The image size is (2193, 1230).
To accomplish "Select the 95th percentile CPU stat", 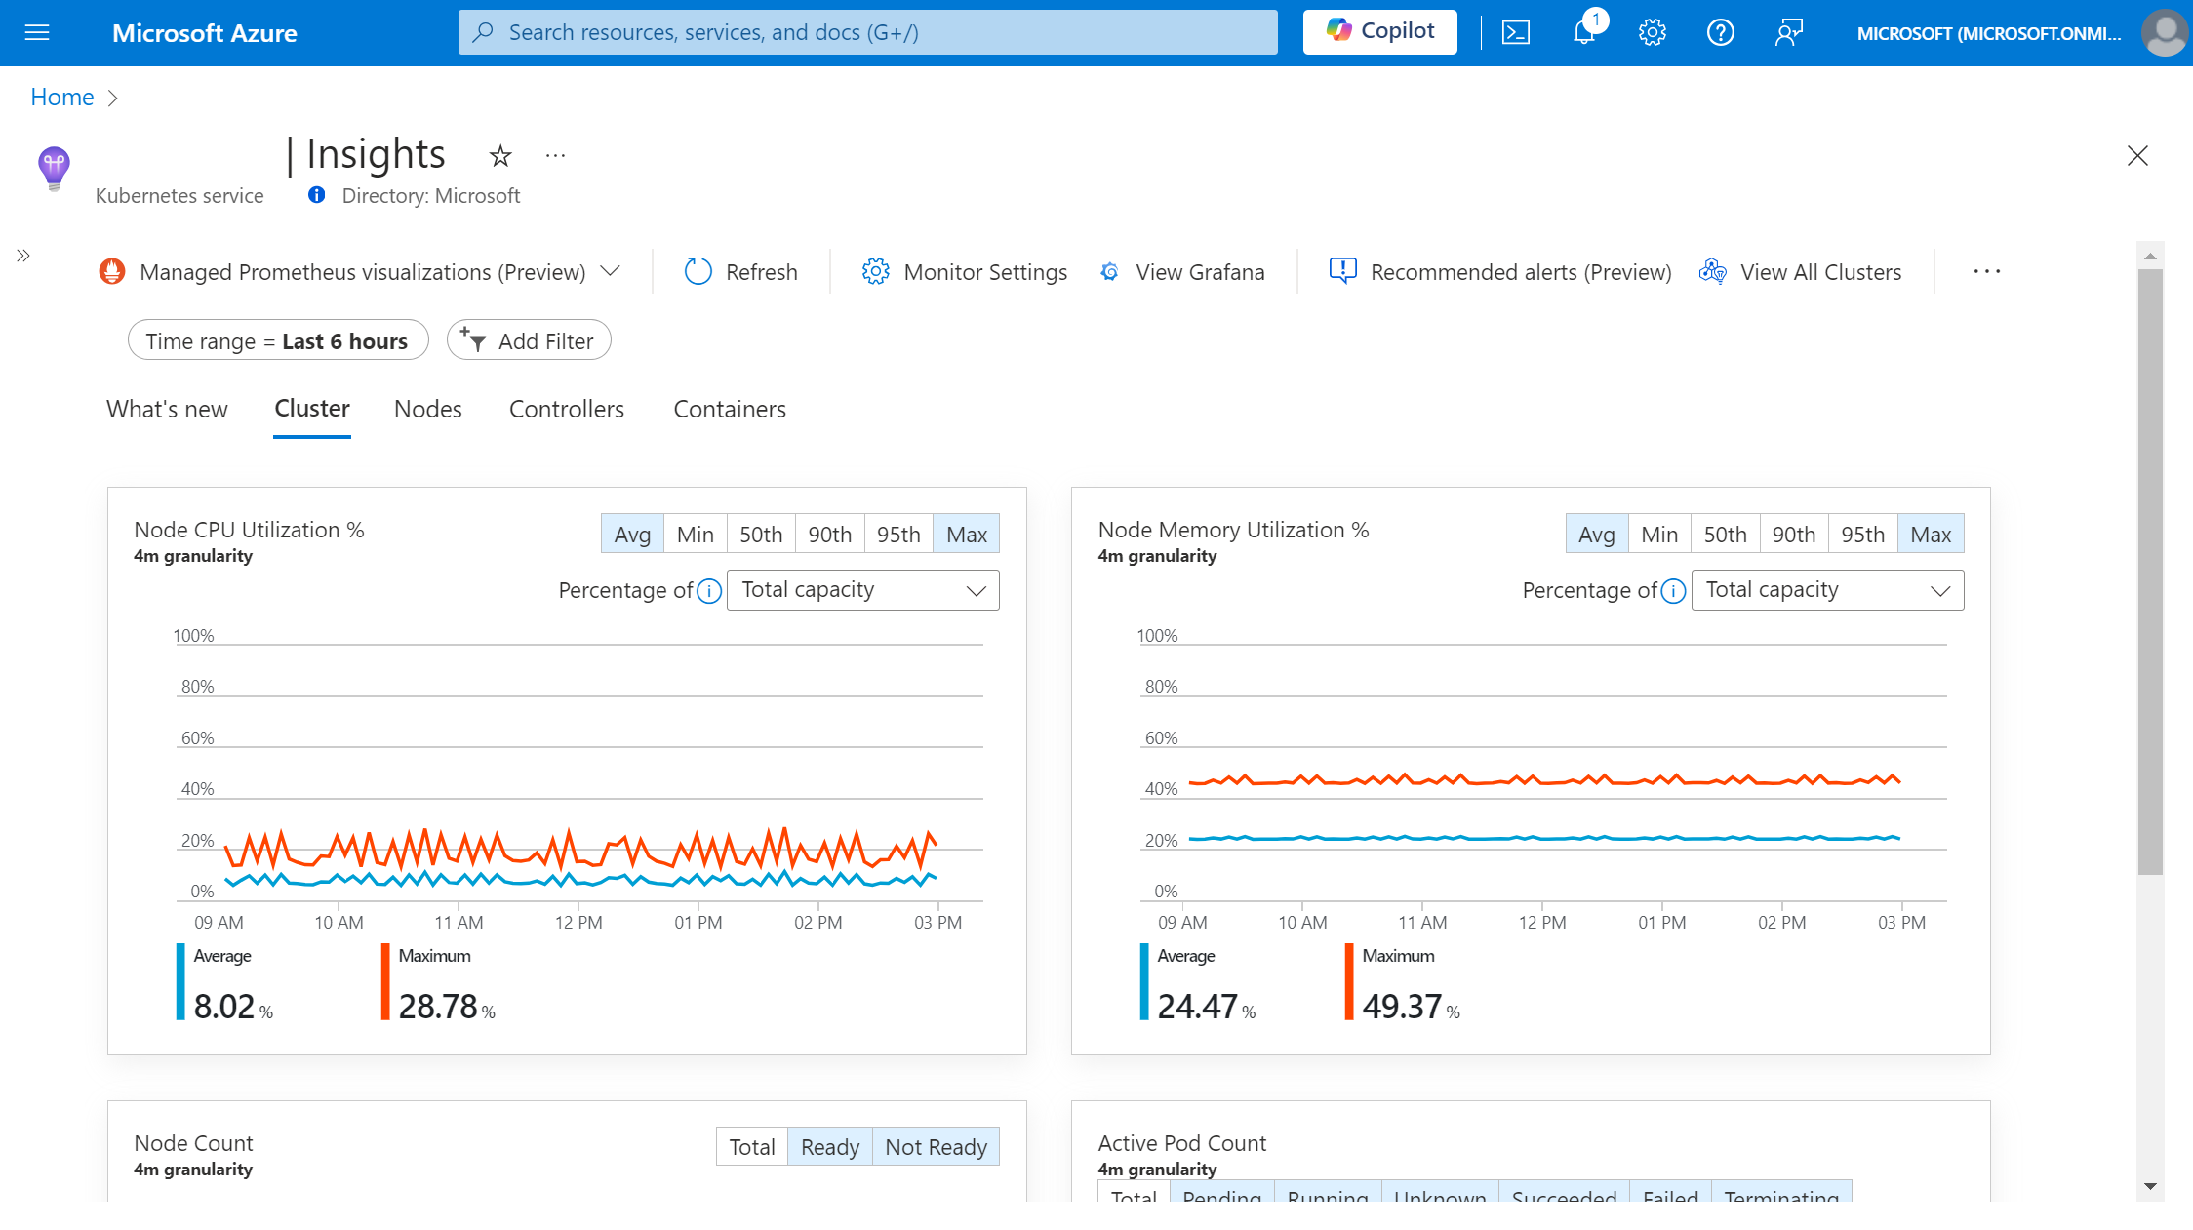I will pyautogui.click(x=897, y=535).
